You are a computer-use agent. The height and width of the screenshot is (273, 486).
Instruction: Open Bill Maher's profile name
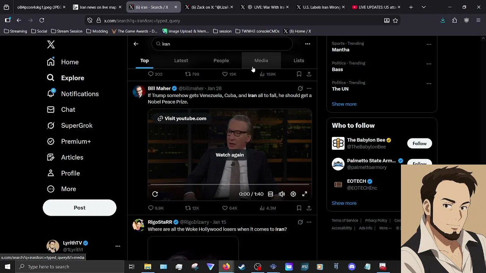click(x=159, y=88)
